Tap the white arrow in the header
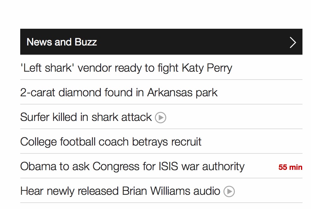The width and height of the screenshot is (311, 209). (x=293, y=42)
